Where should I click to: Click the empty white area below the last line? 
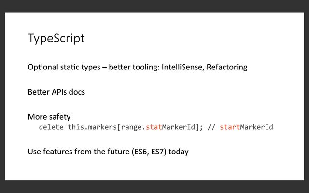[154, 168]
